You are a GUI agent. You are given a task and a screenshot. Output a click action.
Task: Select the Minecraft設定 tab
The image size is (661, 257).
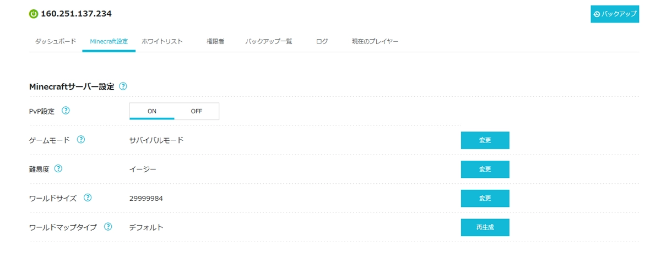coord(109,42)
